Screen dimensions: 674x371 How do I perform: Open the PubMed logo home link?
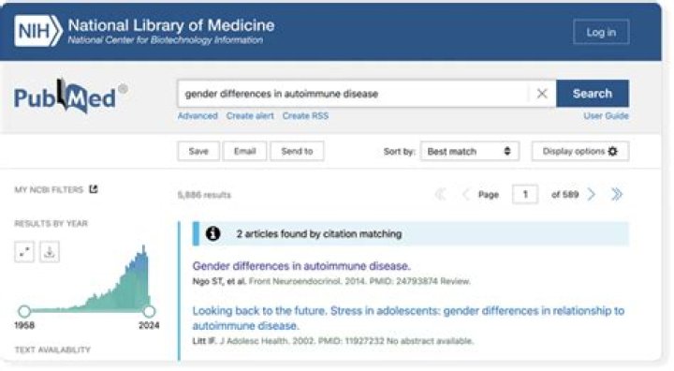[70, 96]
